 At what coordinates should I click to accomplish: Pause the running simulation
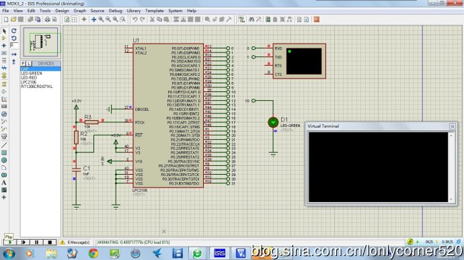pos(37,243)
